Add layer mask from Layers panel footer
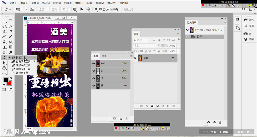 coord(152,106)
